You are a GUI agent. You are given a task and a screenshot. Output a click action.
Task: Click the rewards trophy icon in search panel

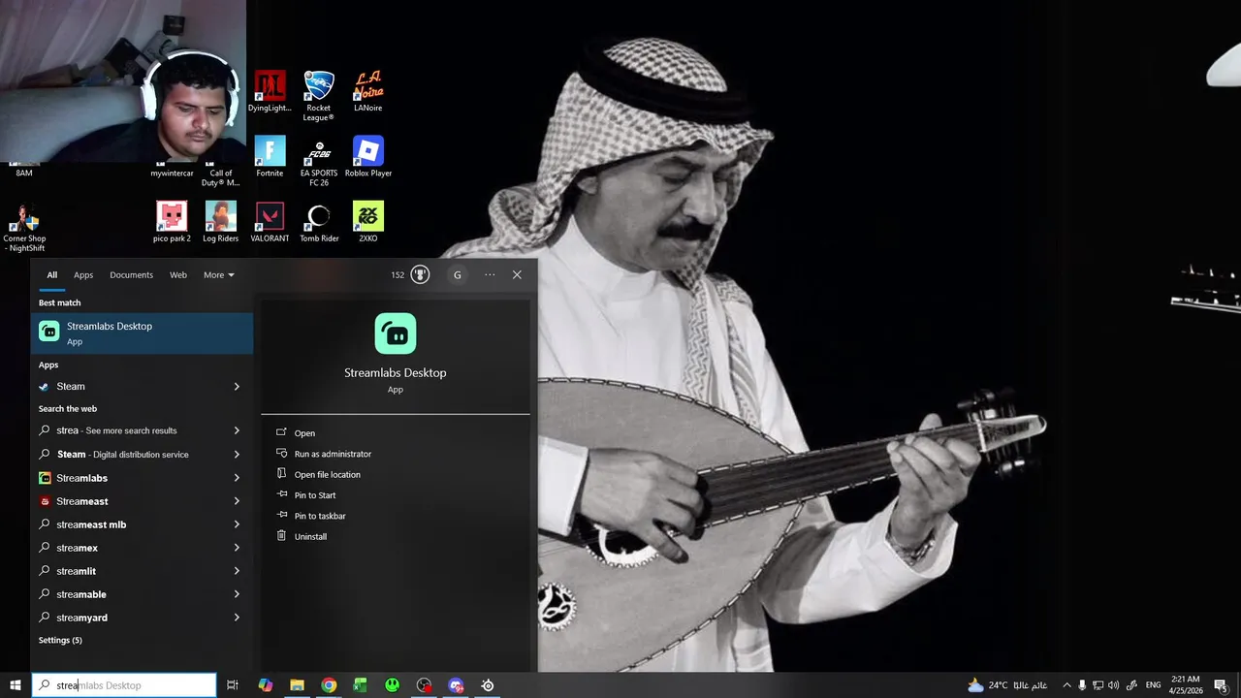(420, 275)
